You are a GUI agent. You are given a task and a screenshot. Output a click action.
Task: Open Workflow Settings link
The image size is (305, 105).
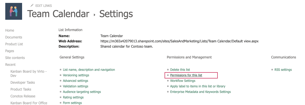pyautogui.click(x=183, y=81)
